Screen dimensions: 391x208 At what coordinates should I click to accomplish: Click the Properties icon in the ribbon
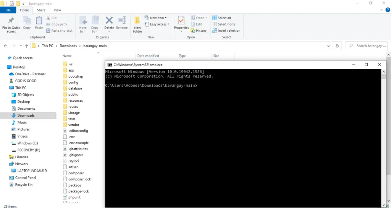181,21
